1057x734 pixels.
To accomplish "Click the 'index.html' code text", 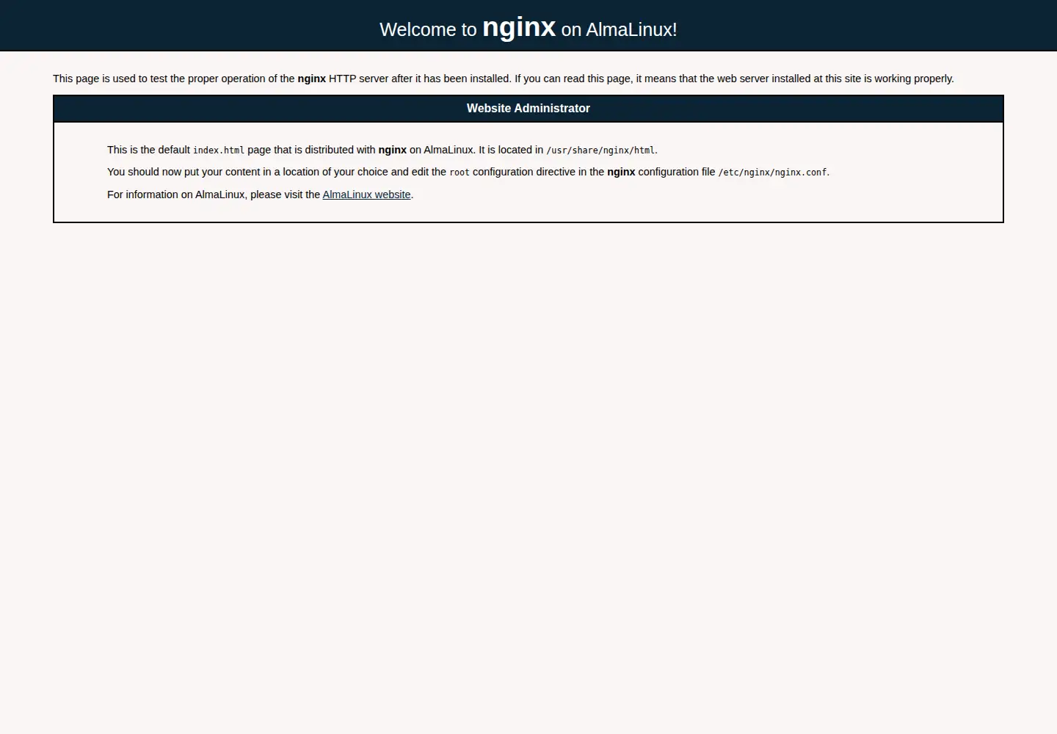I will pos(219,150).
